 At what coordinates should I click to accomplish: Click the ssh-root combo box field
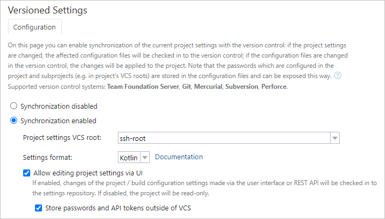point(223,138)
